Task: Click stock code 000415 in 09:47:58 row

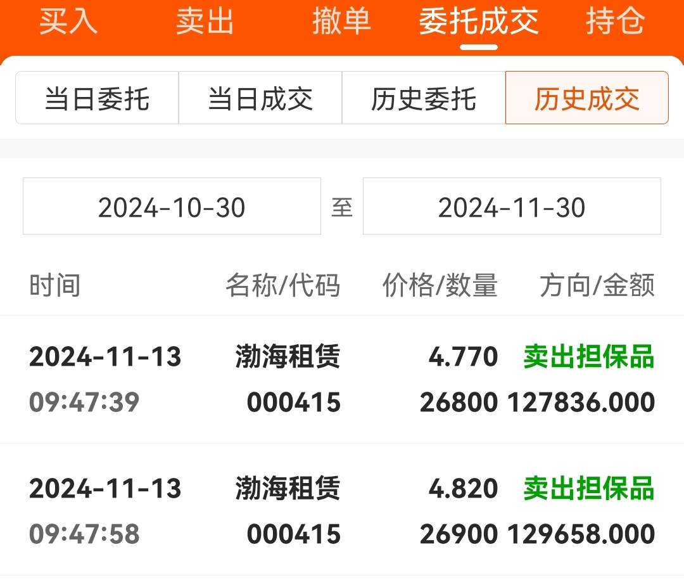Action: 294,534
